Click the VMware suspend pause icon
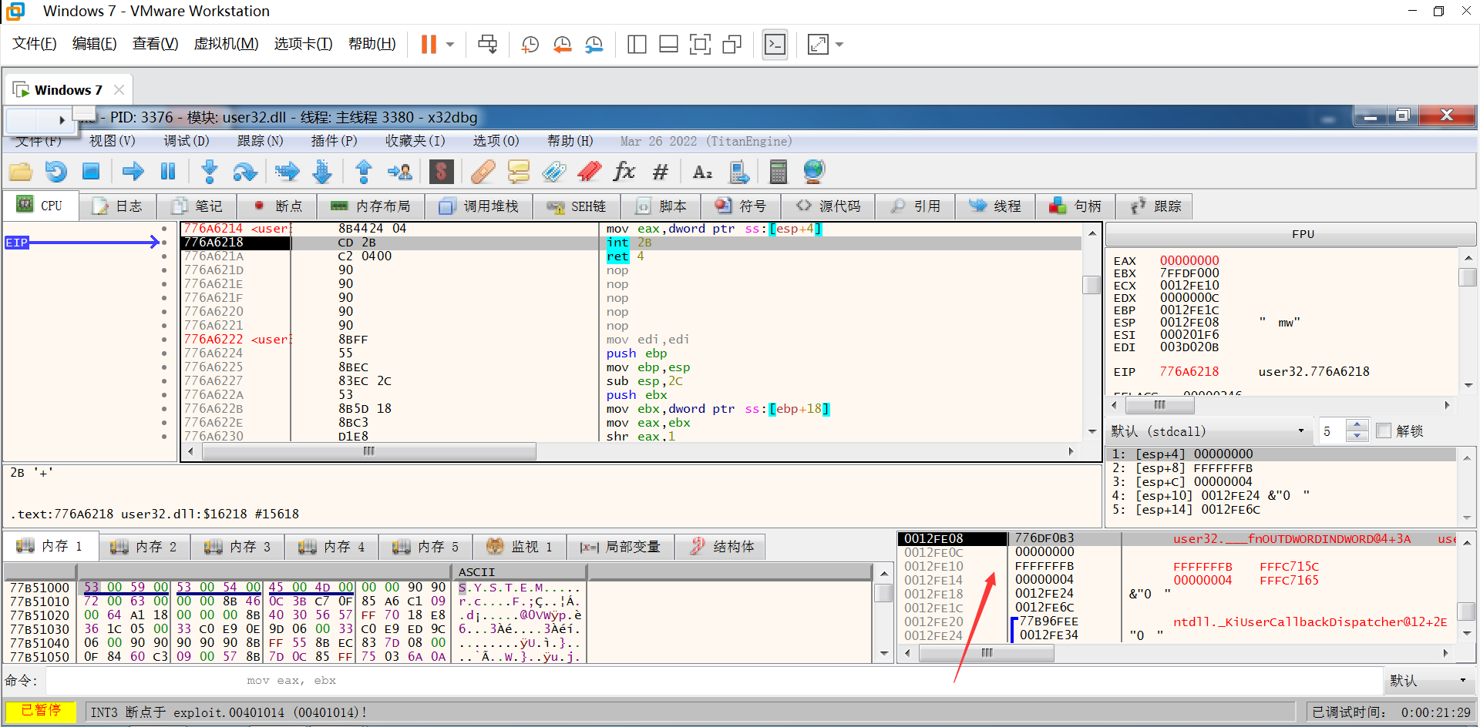 pos(429,45)
